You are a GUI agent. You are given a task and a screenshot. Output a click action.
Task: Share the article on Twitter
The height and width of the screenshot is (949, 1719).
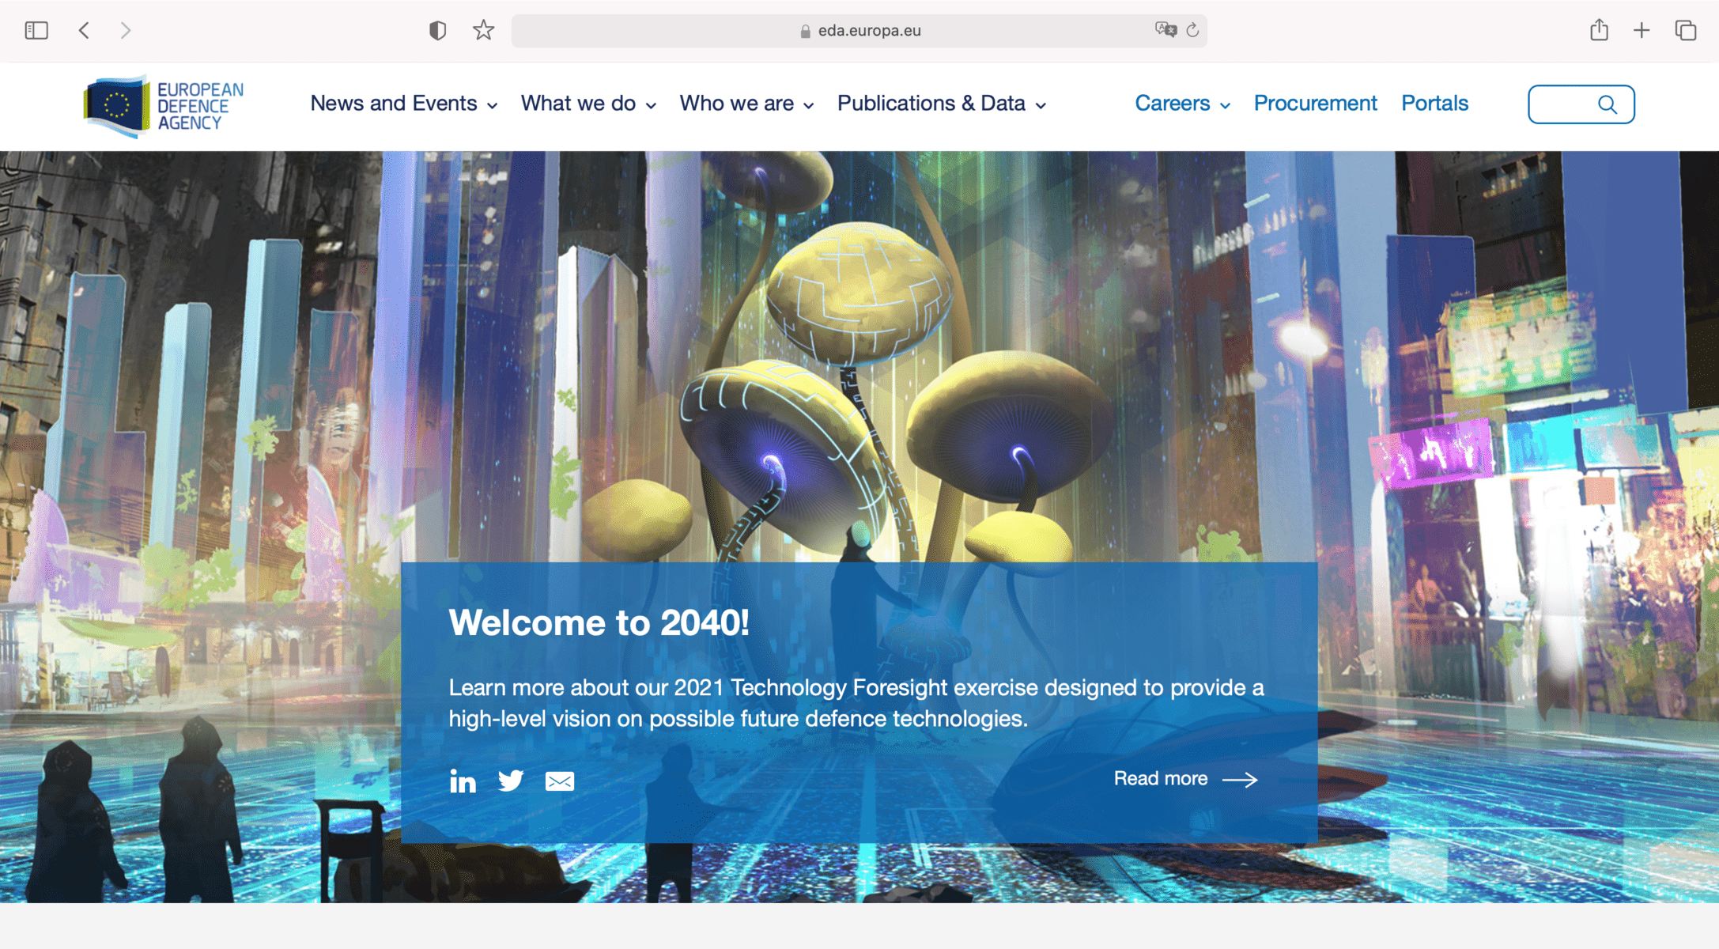[511, 781]
